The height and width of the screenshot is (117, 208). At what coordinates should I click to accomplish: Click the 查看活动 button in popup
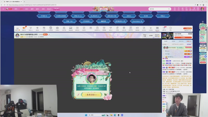(92, 95)
